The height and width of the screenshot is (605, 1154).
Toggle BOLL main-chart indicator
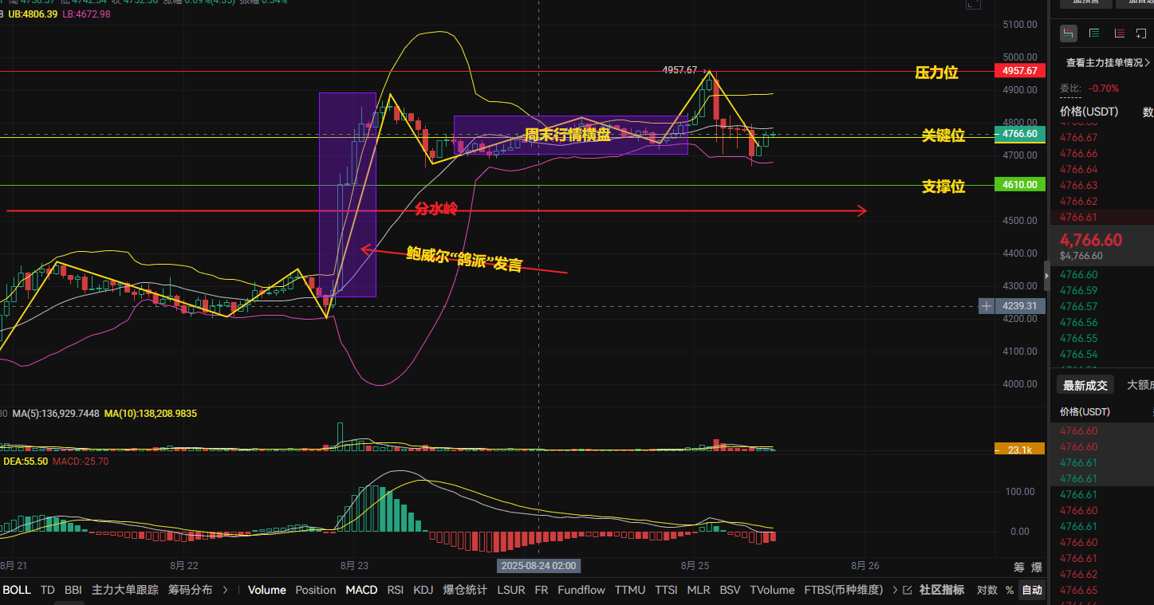tap(17, 590)
